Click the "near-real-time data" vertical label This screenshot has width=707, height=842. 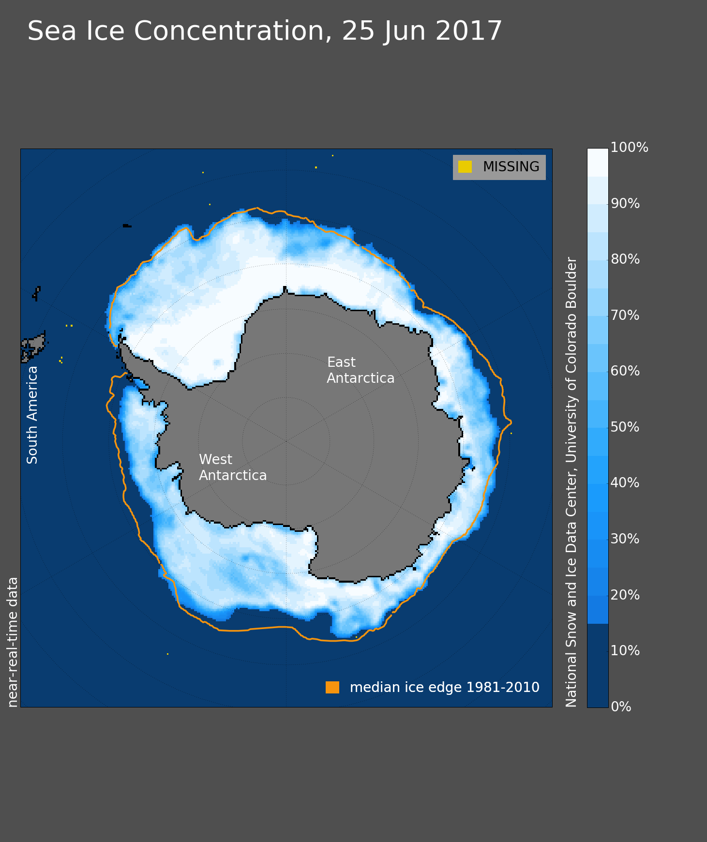point(13,642)
